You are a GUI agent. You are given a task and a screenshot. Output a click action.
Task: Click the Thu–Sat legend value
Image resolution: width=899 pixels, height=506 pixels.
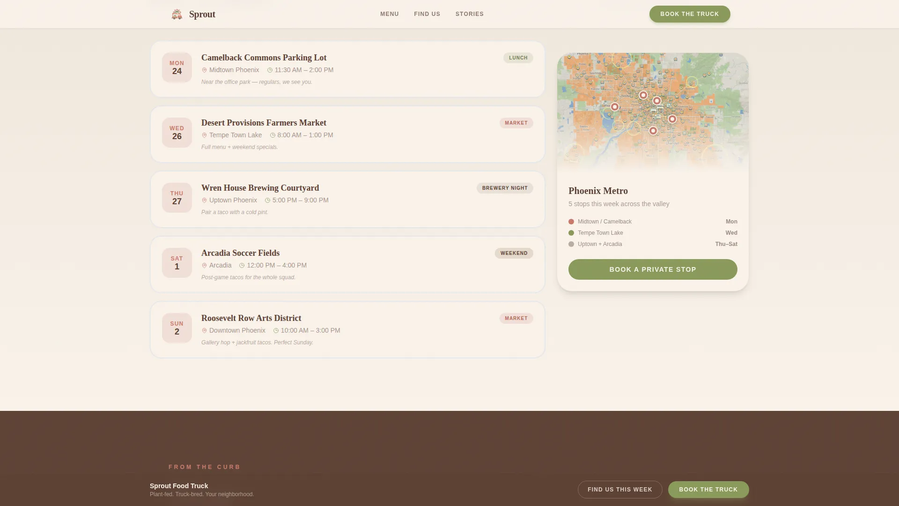(x=726, y=244)
